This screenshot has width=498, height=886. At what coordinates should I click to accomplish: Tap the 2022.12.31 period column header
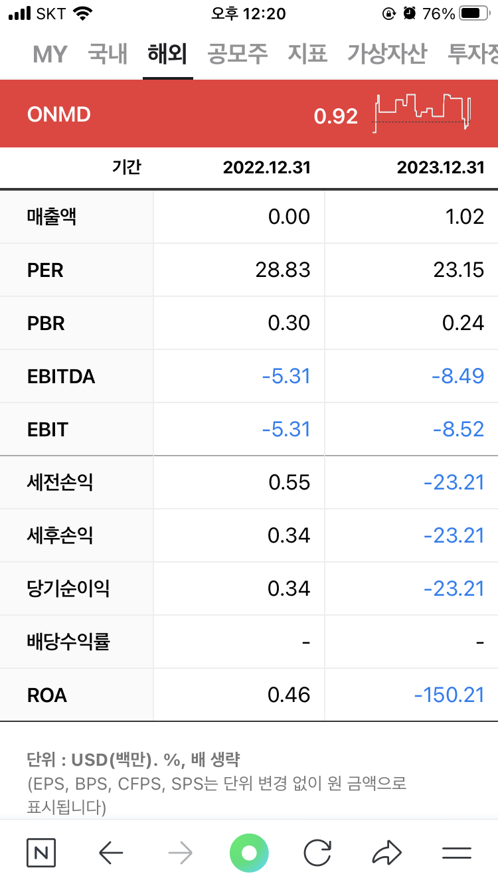[266, 167]
